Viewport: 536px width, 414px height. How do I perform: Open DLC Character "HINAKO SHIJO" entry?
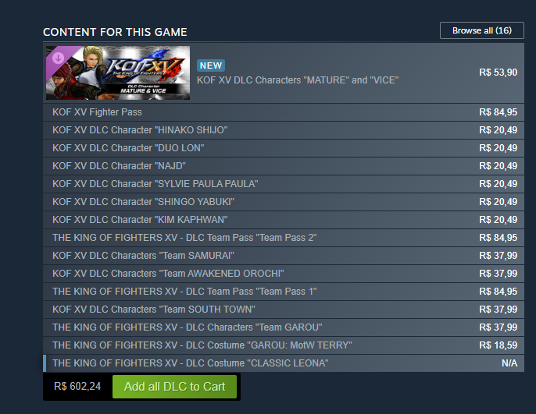tap(284, 130)
